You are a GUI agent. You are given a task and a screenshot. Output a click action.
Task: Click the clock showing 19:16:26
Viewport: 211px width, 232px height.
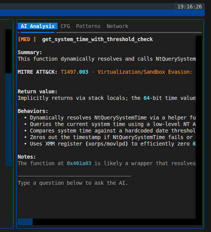pos(190,7)
